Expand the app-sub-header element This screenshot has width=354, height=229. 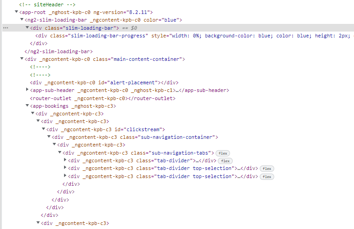pyautogui.click(x=27, y=90)
